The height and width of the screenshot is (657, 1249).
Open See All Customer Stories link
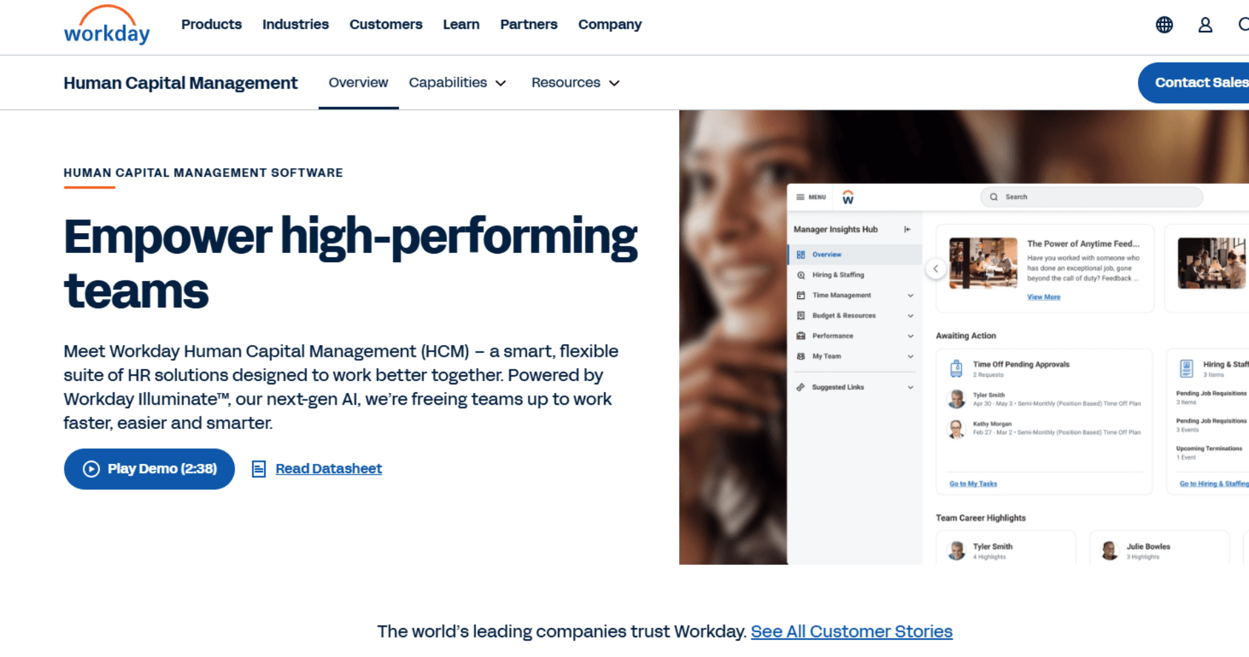click(851, 631)
